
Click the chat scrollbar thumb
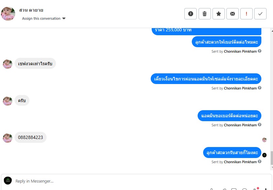272,158
